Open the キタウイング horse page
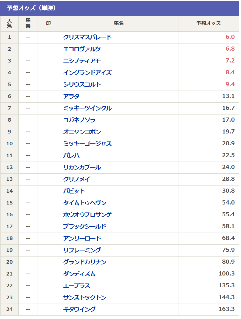Viewport: 241px width, 319px height. pyautogui.click(x=79, y=309)
